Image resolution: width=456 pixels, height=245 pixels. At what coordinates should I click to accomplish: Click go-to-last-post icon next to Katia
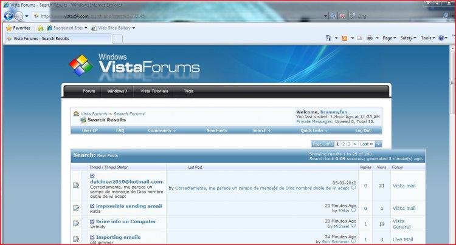pyautogui.click(x=353, y=211)
